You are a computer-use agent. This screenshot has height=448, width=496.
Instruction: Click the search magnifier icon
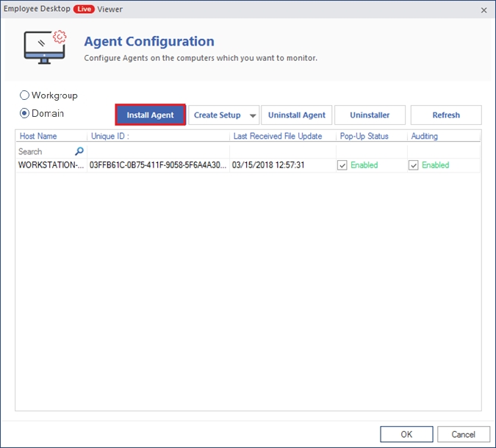79,151
